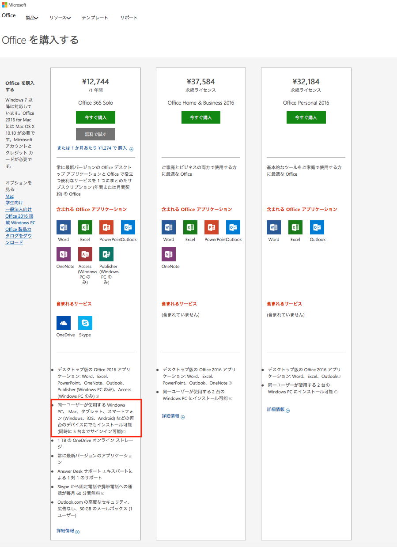Select the Outlook icon under Office 365 Solo
Screen dimensions: 397x547
pos(128,227)
